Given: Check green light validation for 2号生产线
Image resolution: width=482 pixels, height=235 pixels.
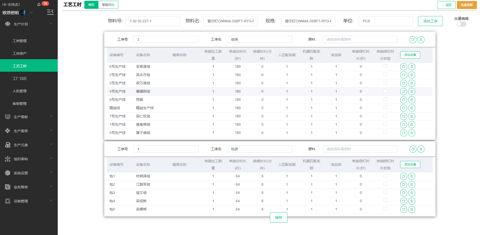Looking at the screenshot, I should [385, 74].
